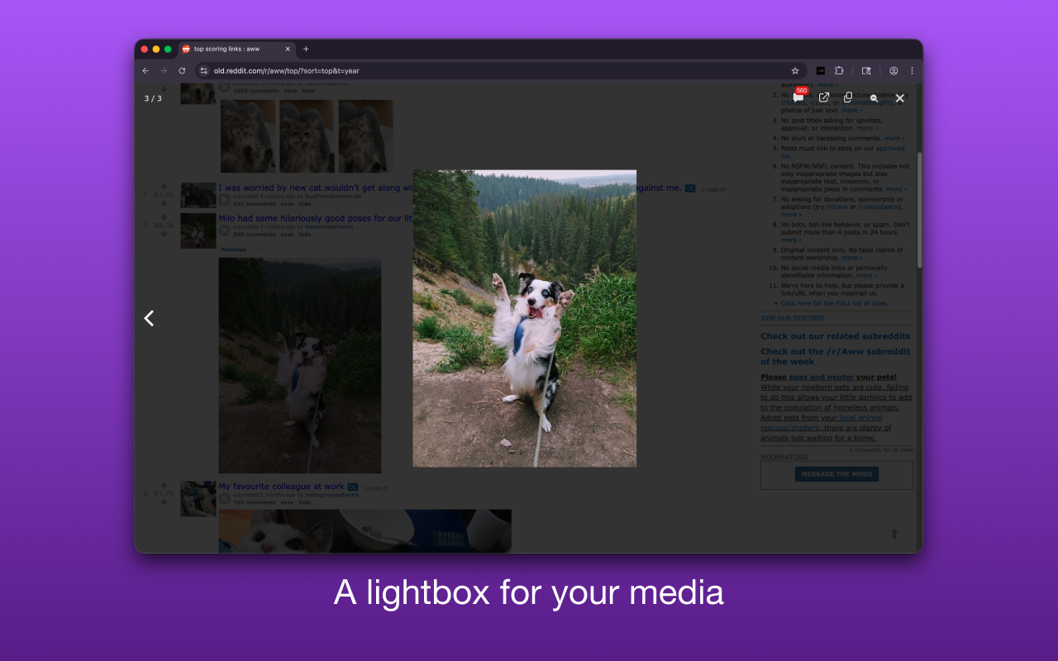Viewport: 1058px width, 661px height.
Task: Upvote the Milo post scoring 88.3k
Action: coord(164,216)
